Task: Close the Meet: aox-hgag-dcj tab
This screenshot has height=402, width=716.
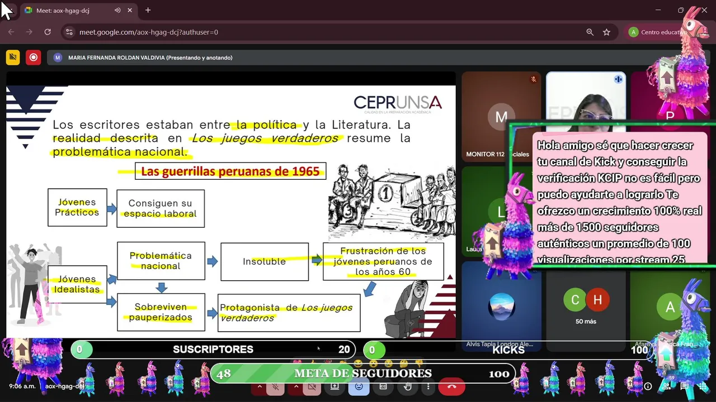Action: point(130,11)
